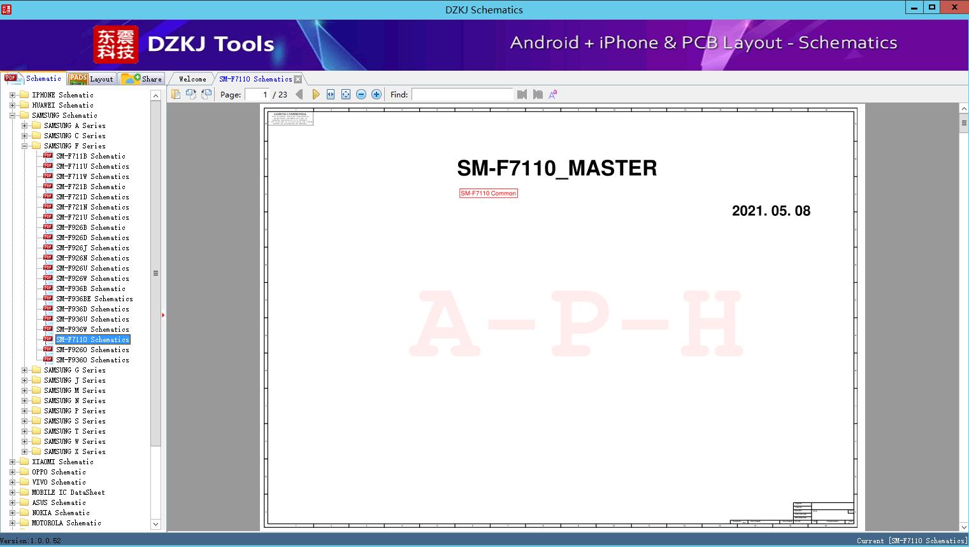
Task: Select the ASUS Schematic folder
Action: 59,502
